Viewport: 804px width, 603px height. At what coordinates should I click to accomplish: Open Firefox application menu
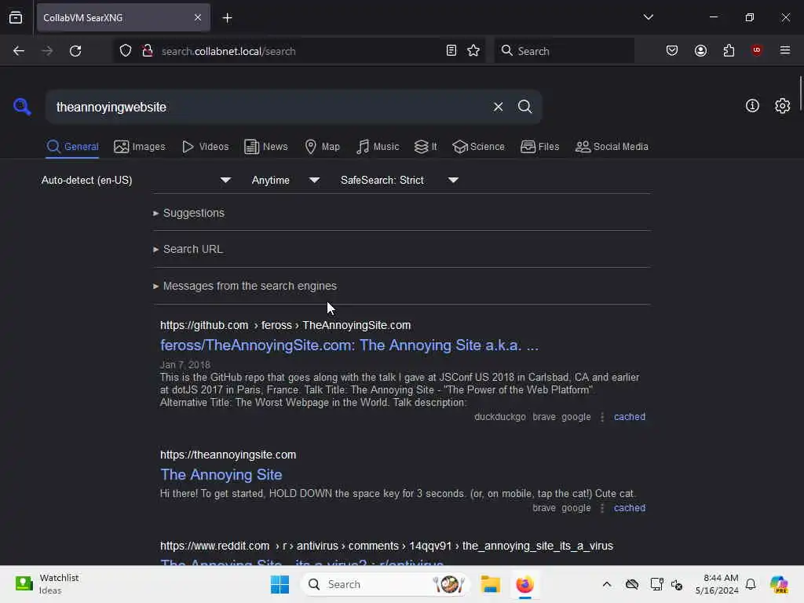(784, 50)
